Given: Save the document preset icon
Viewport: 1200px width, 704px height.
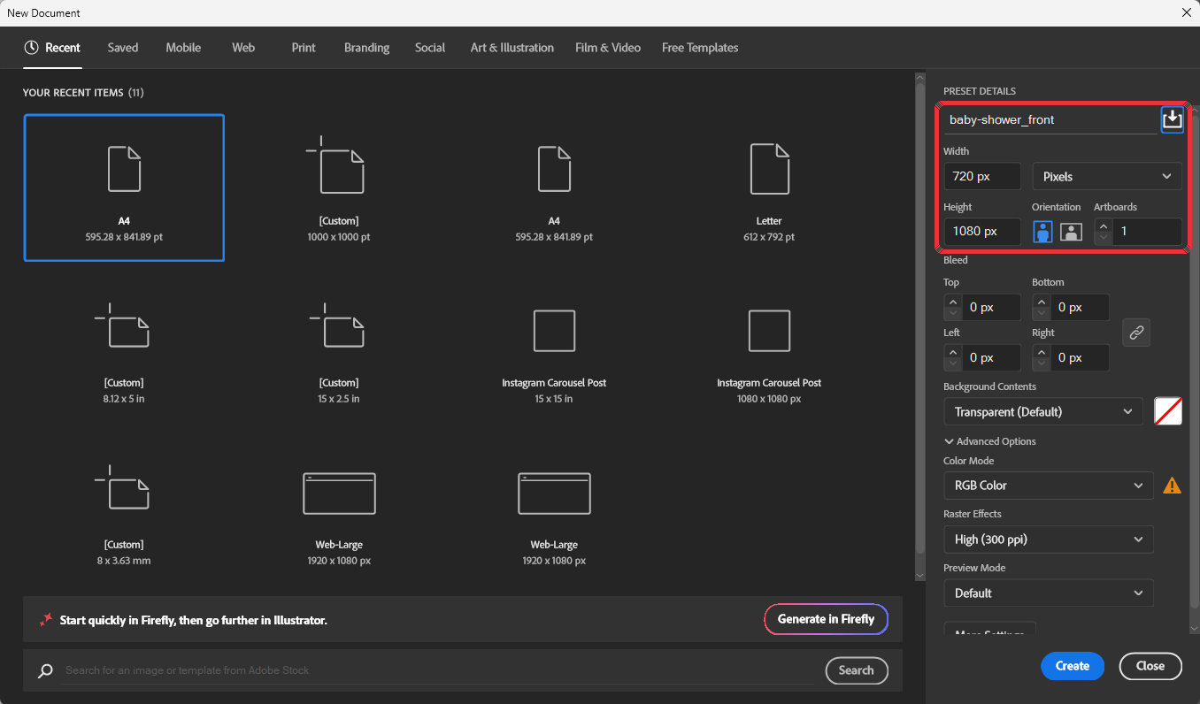Looking at the screenshot, I should 1172,119.
